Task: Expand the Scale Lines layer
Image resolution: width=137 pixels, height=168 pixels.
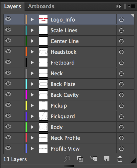Action: (x=32, y=30)
